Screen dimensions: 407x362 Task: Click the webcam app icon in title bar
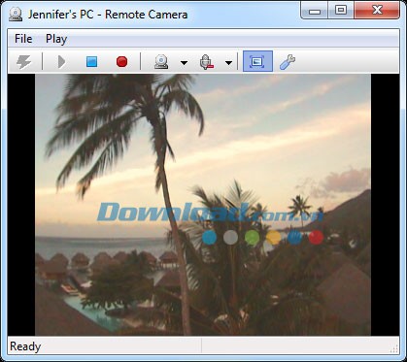point(16,15)
